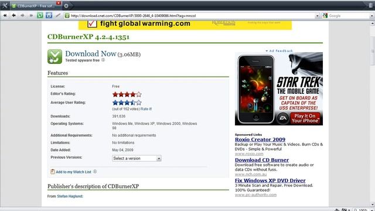Click the Google search engine icon
375x211 pixels.
coord(325,16)
